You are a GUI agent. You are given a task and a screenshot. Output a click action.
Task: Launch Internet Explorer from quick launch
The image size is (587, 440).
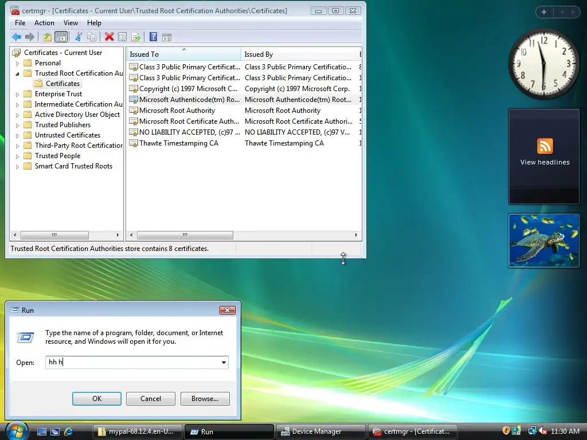pyautogui.click(x=68, y=431)
